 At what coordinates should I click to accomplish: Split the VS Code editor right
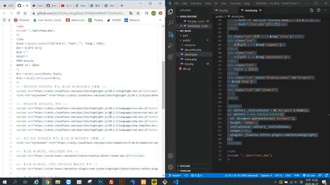tap(319, 10)
